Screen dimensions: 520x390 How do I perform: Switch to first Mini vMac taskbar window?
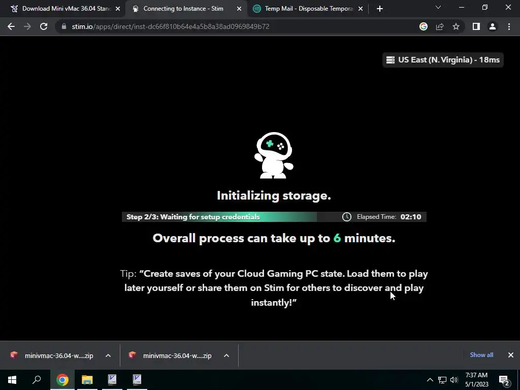112,380
